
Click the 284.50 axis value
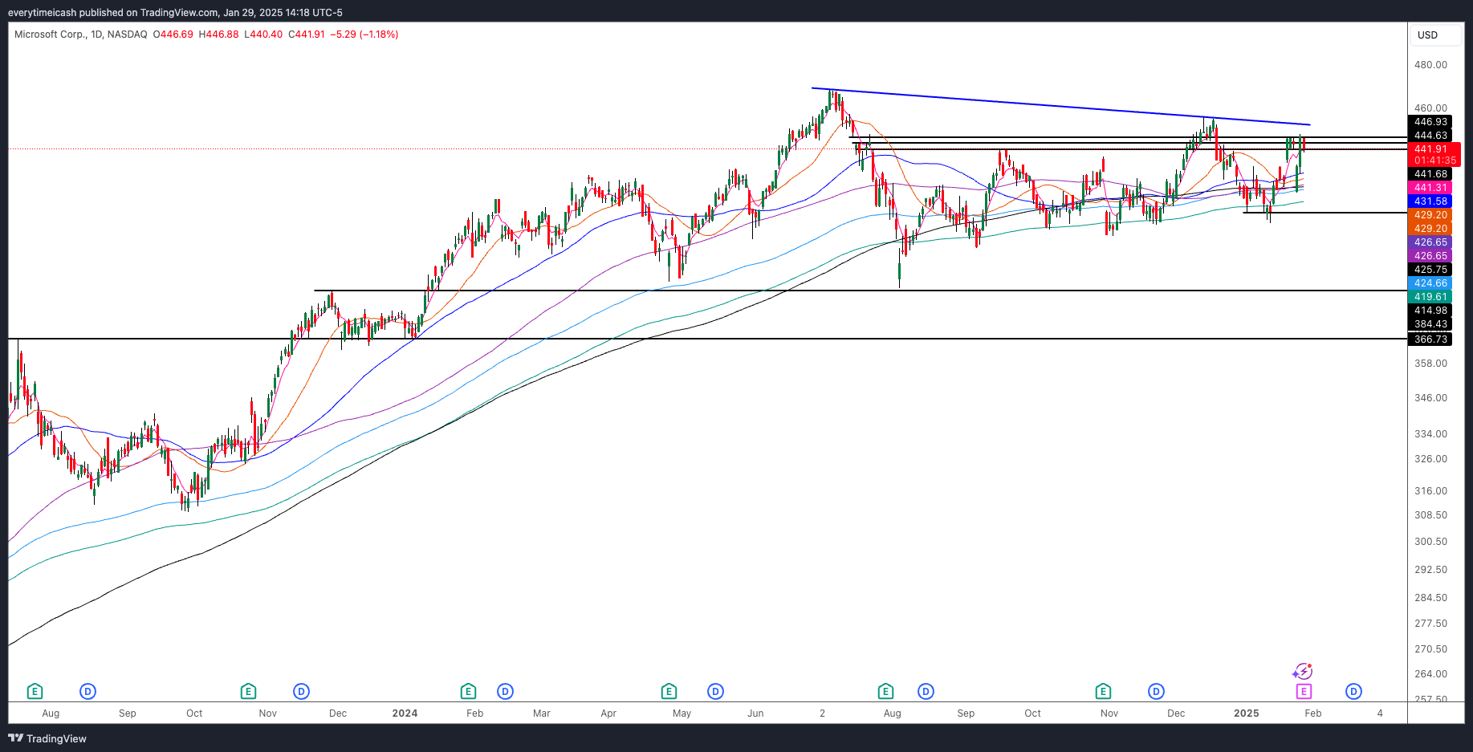1430,598
